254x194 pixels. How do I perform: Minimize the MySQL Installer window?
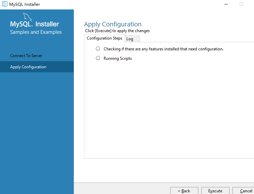[x=226, y=4]
